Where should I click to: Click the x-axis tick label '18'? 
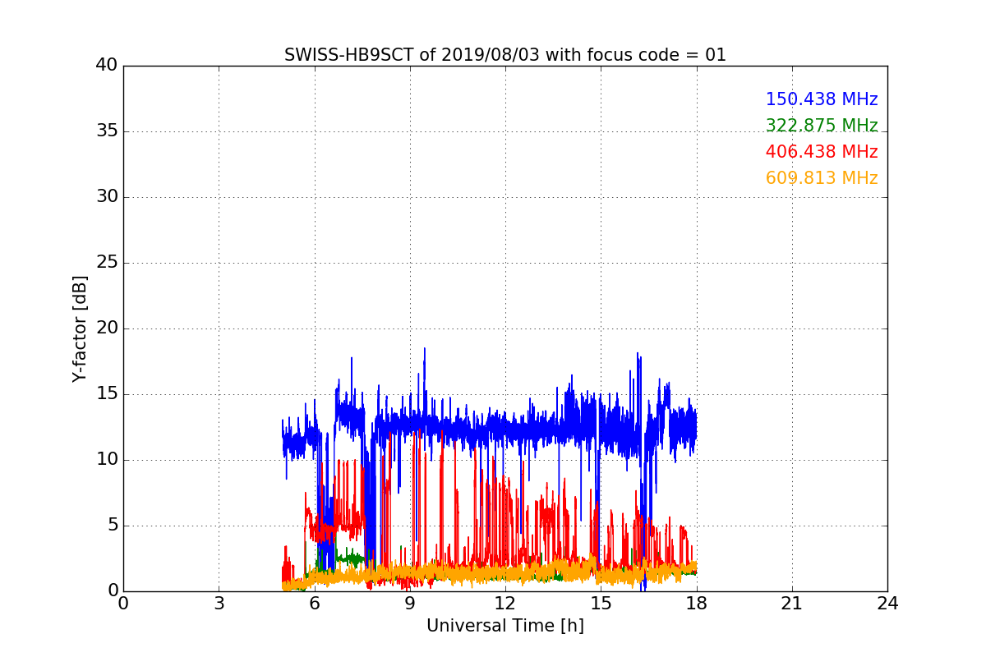[697, 604]
